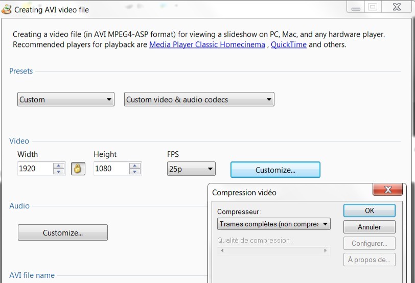Click right arrow of compression quality slider
Viewport: 415px width, 283px height.
point(325,250)
